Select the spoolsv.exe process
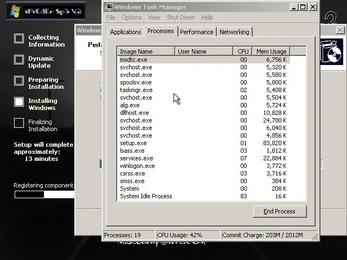 pyautogui.click(x=204, y=82)
